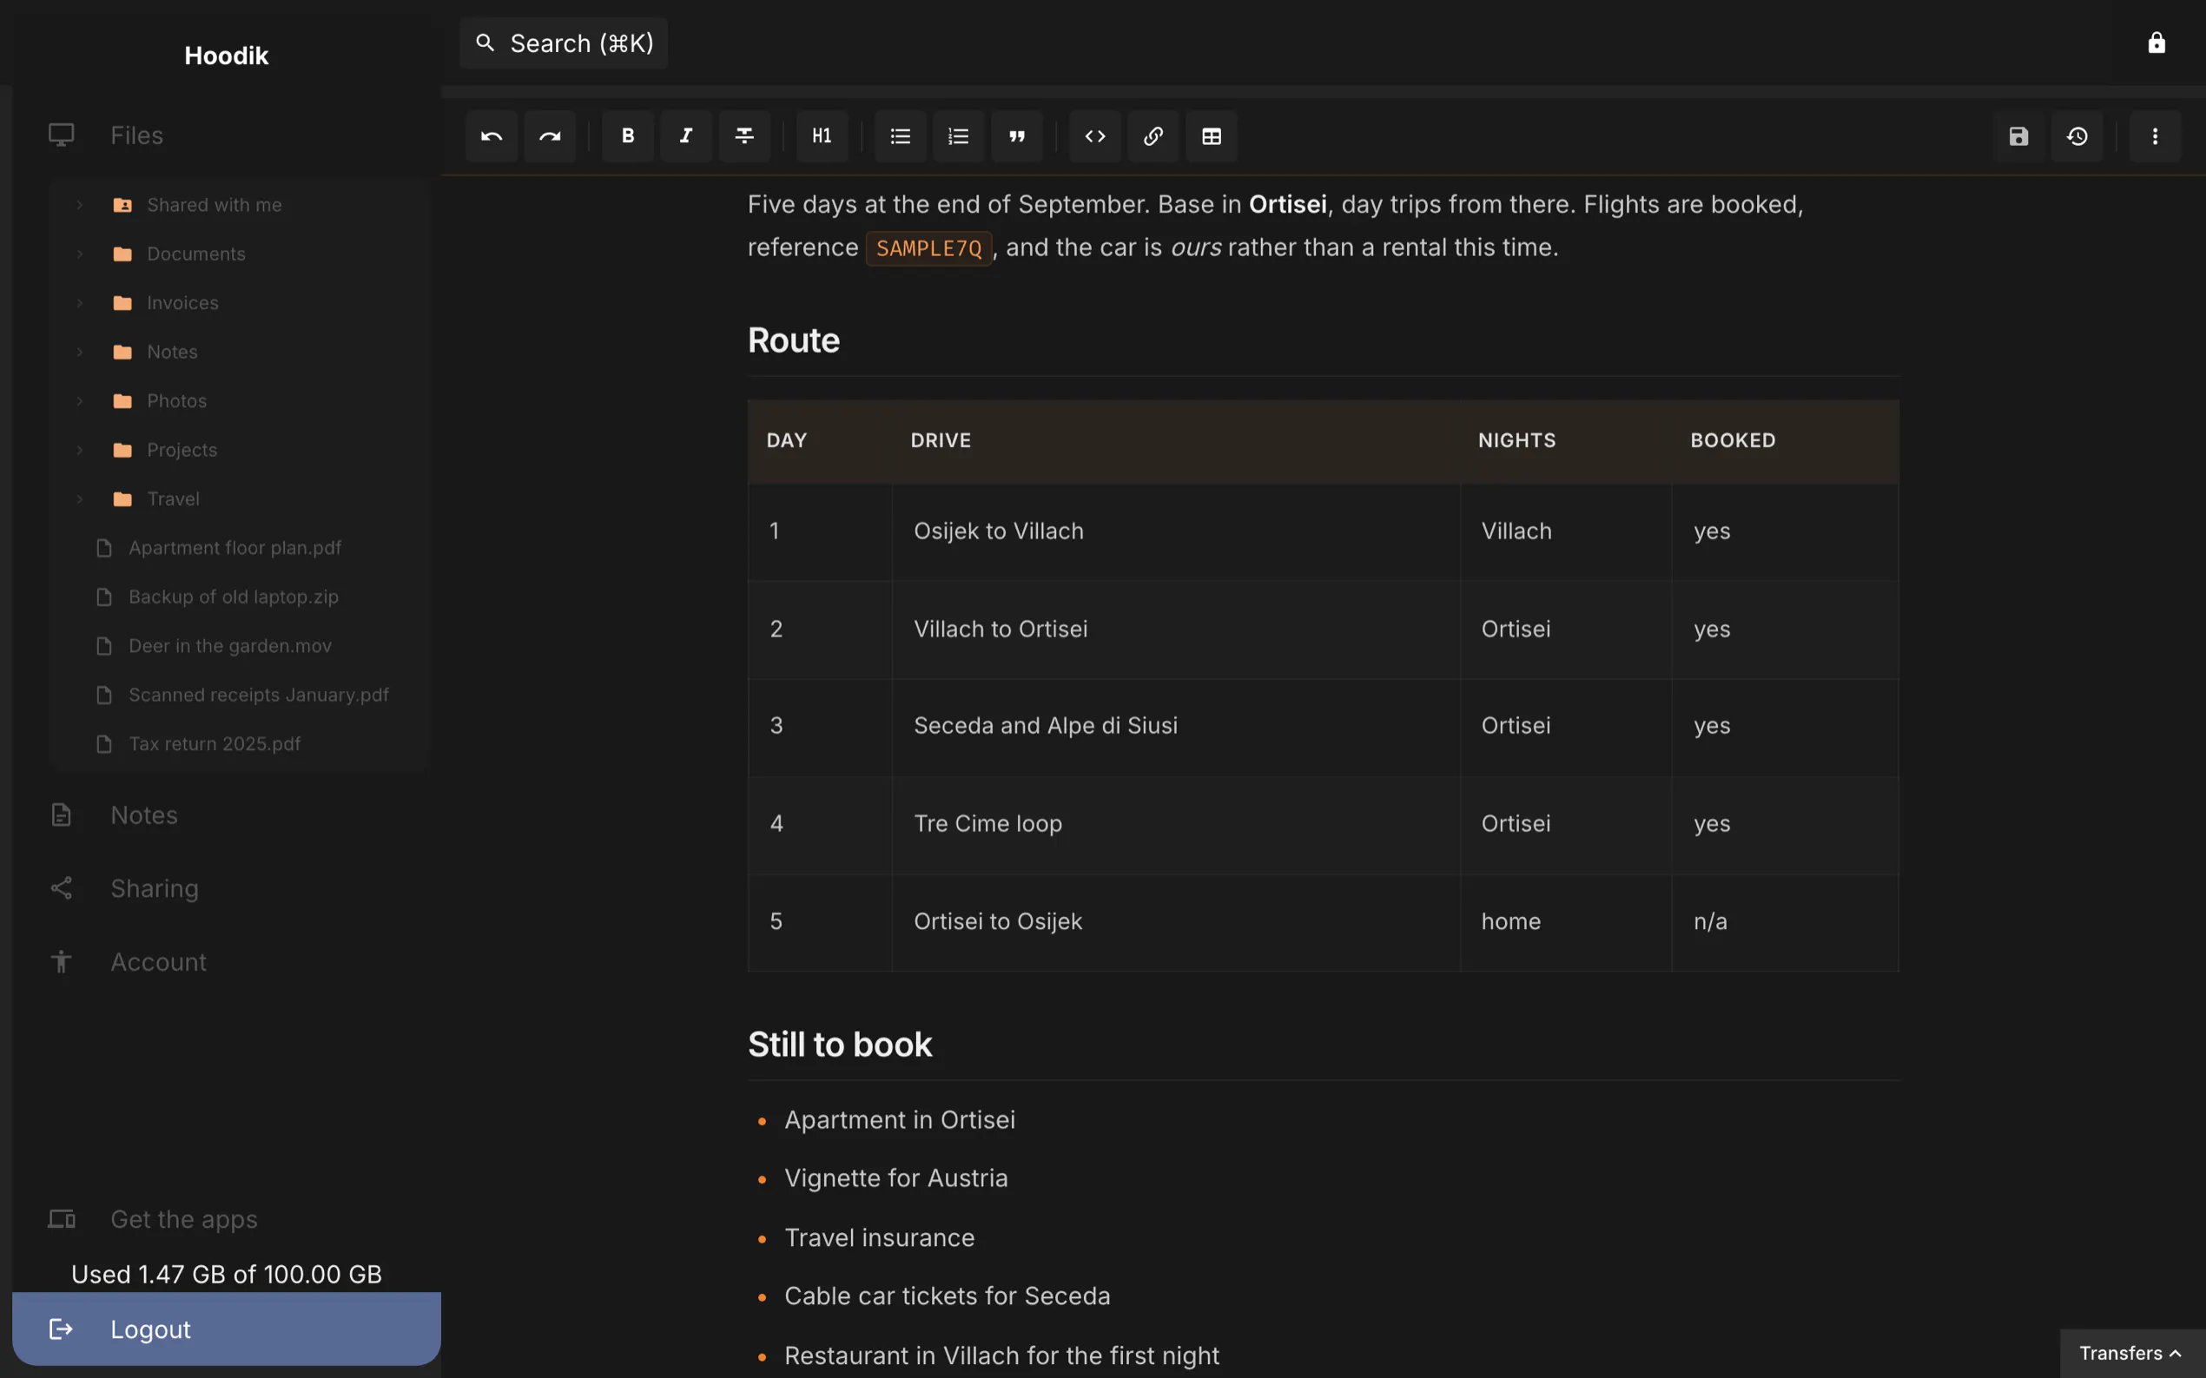Apply the H1 heading style
This screenshot has height=1378, width=2206.
click(822, 135)
